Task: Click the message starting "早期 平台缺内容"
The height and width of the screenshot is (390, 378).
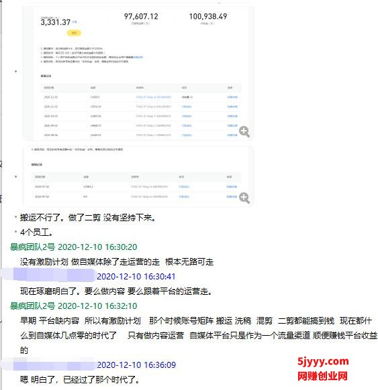Action: coord(199,335)
